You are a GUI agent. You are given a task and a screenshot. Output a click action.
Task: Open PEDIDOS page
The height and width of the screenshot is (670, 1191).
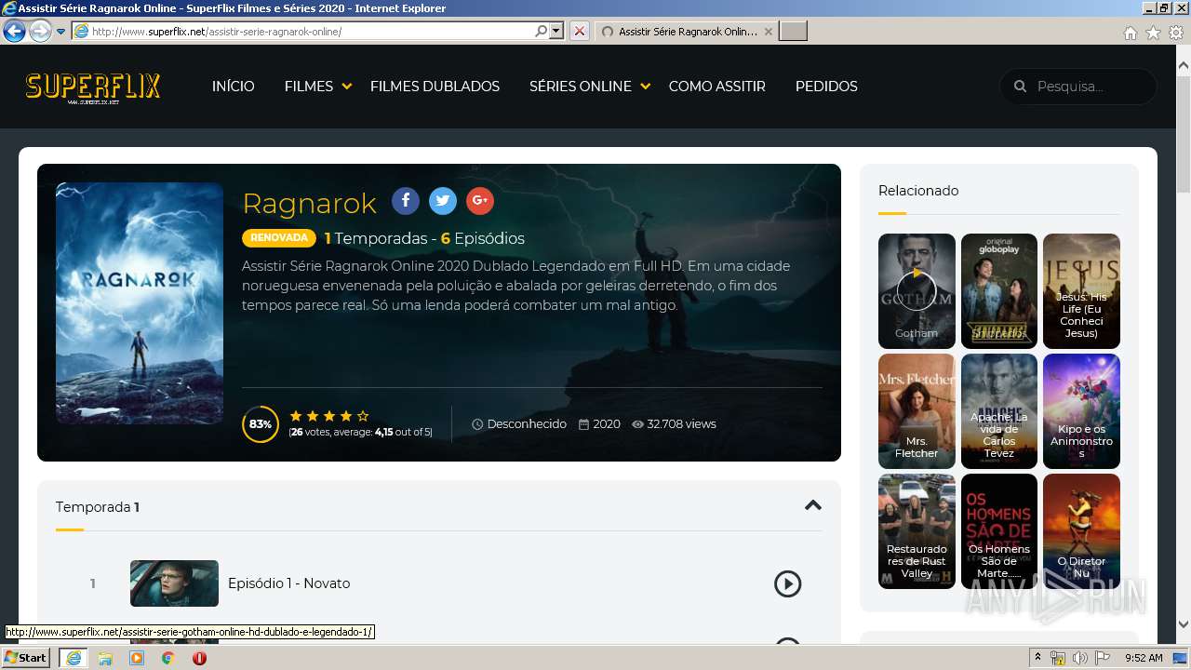(x=826, y=87)
